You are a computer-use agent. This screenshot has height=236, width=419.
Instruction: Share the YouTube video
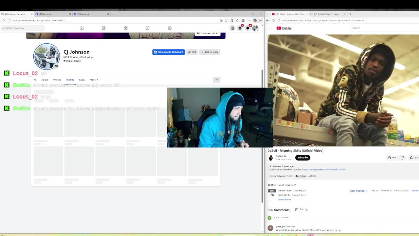tap(414, 158)
